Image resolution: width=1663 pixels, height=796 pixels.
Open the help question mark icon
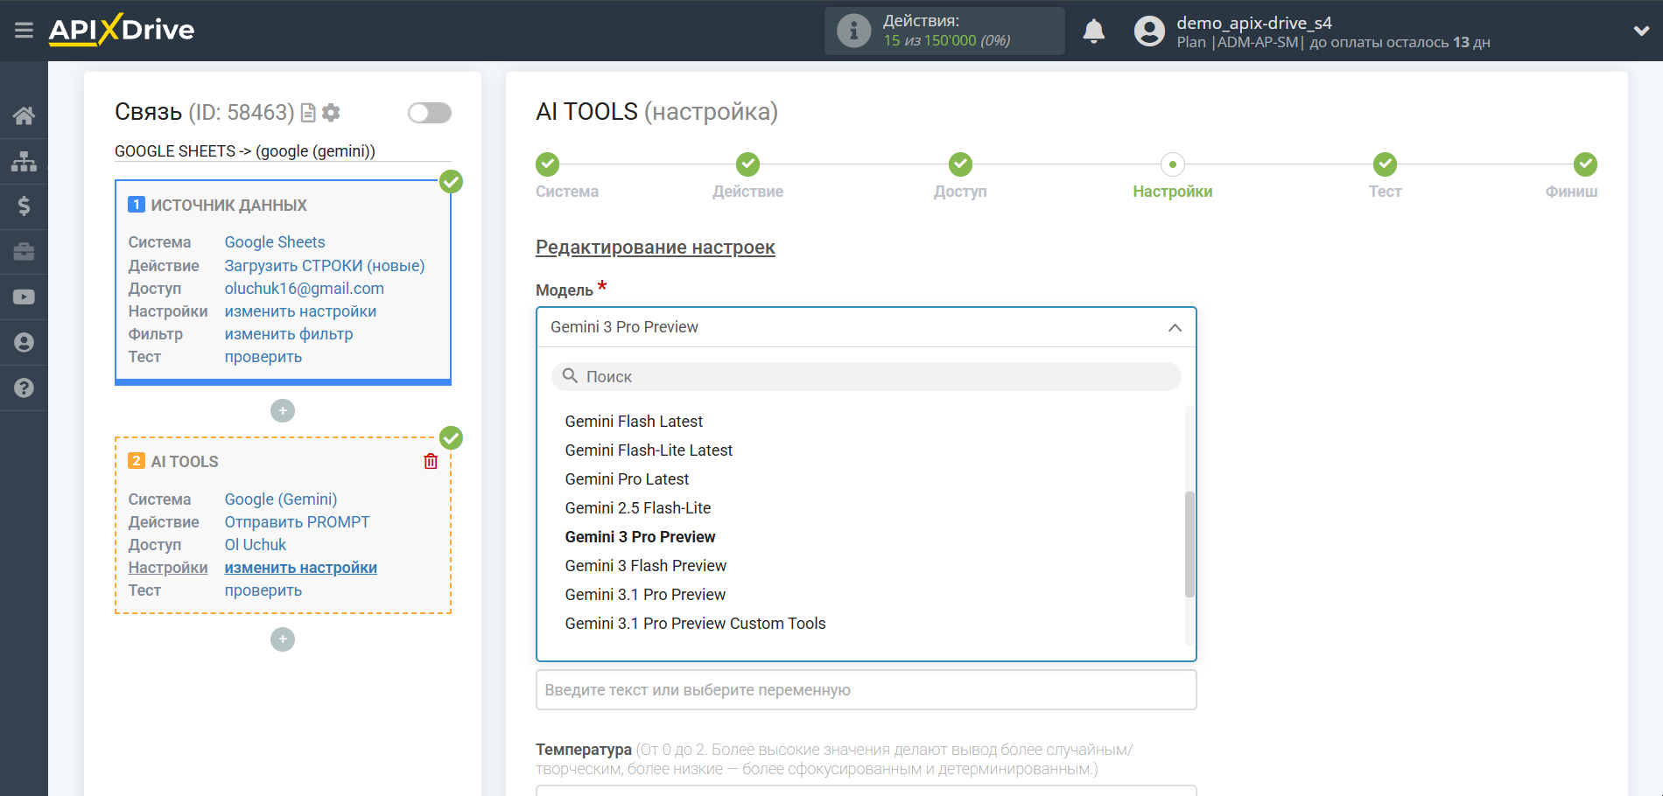click(24, 388)
